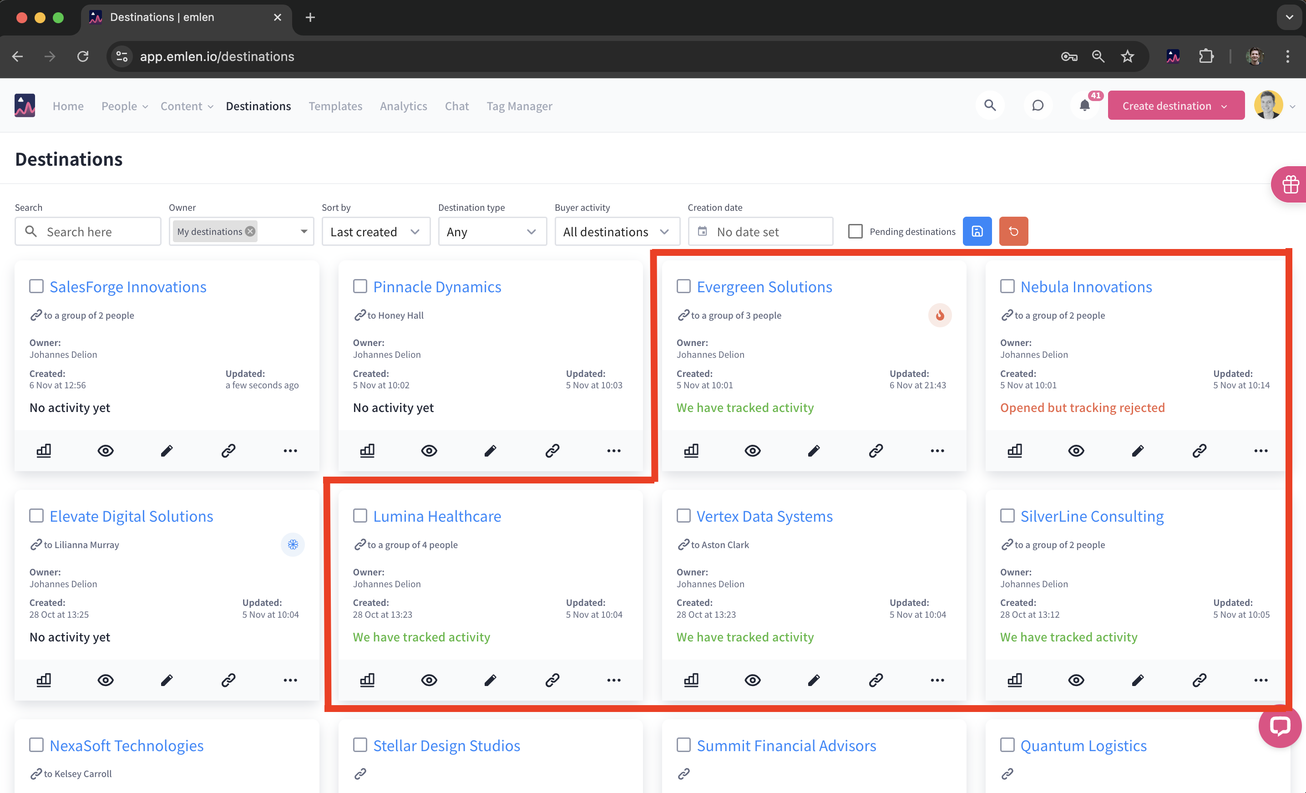Image resolution: width=1306 pixels, height=793 pixels.
Task: Go to the Templates menu item
Action: [335, 106]
